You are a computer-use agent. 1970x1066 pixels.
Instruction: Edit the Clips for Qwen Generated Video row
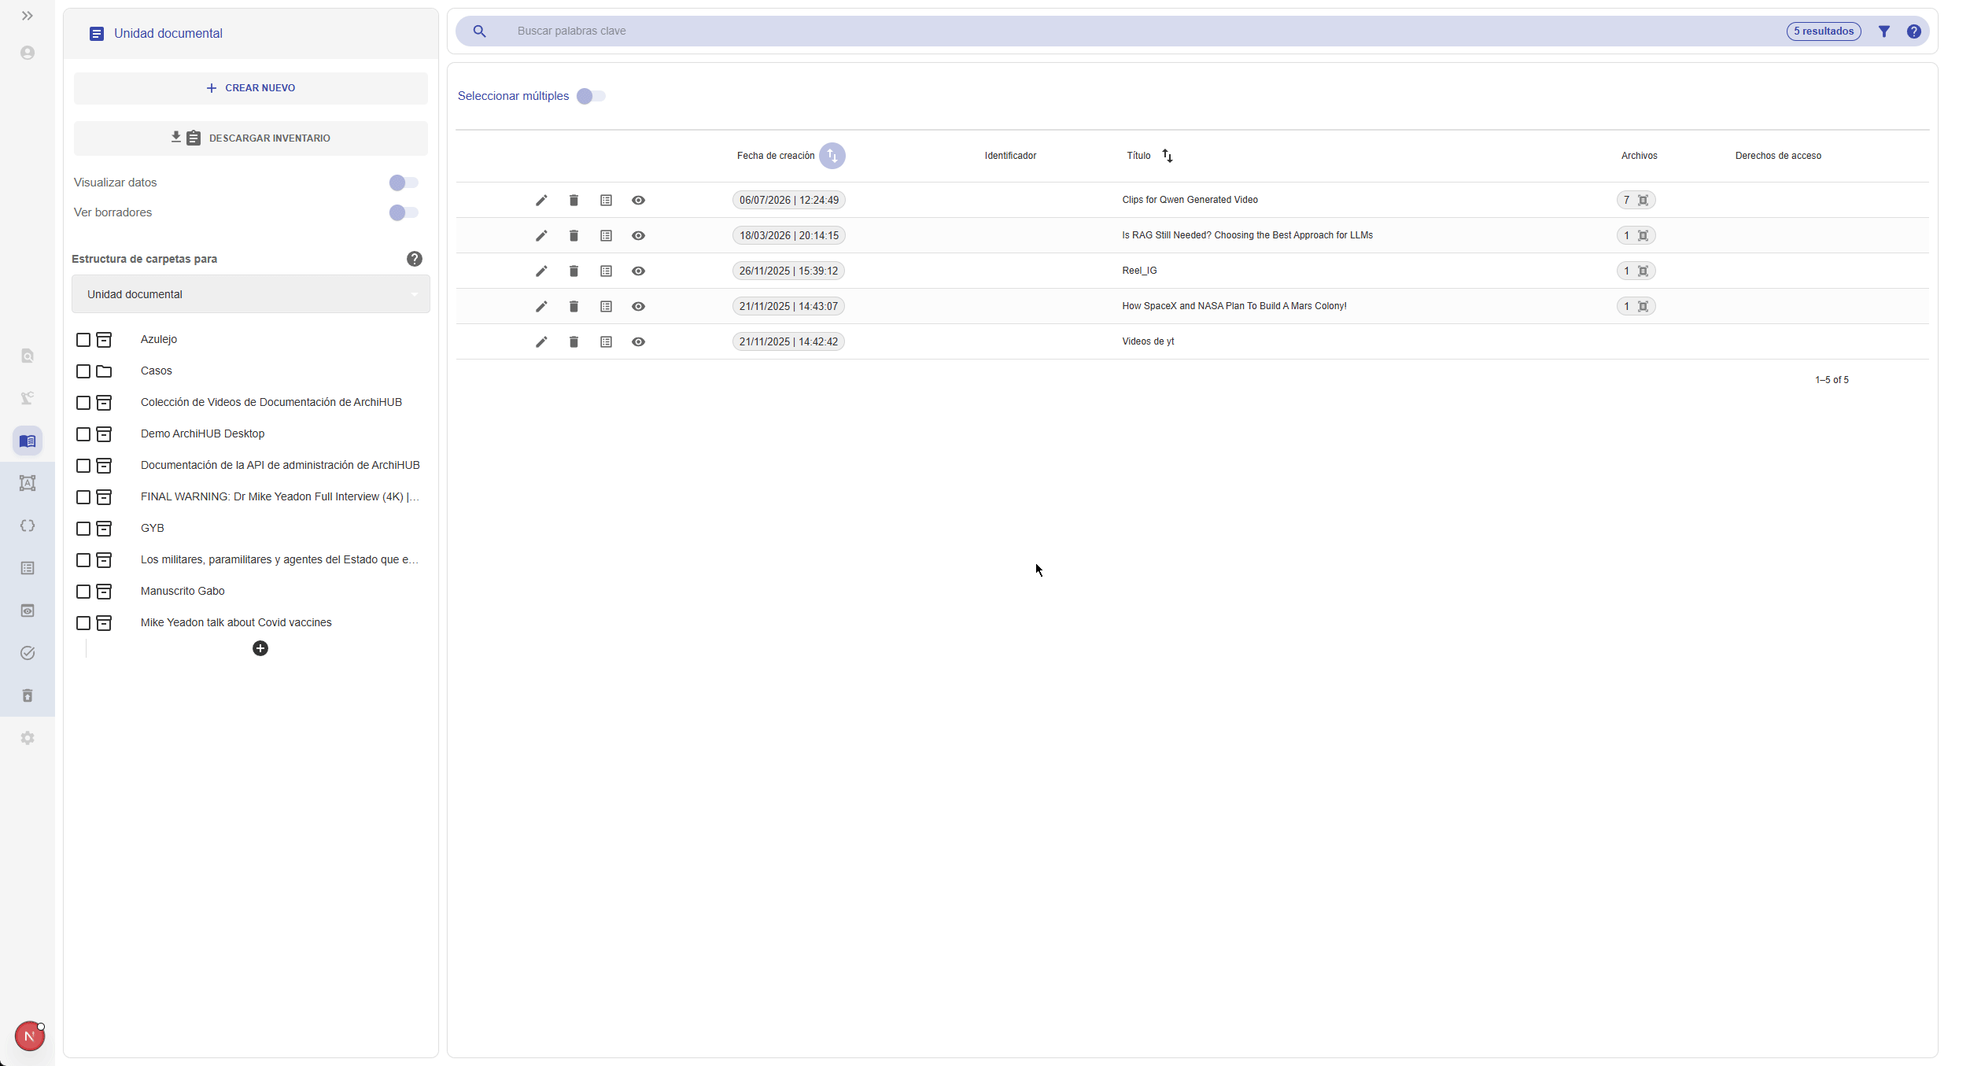pyautogui.click(x=541, y=200)
